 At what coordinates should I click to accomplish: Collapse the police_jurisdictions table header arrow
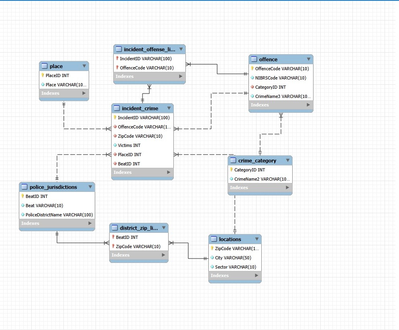click(x=90, y=187)
